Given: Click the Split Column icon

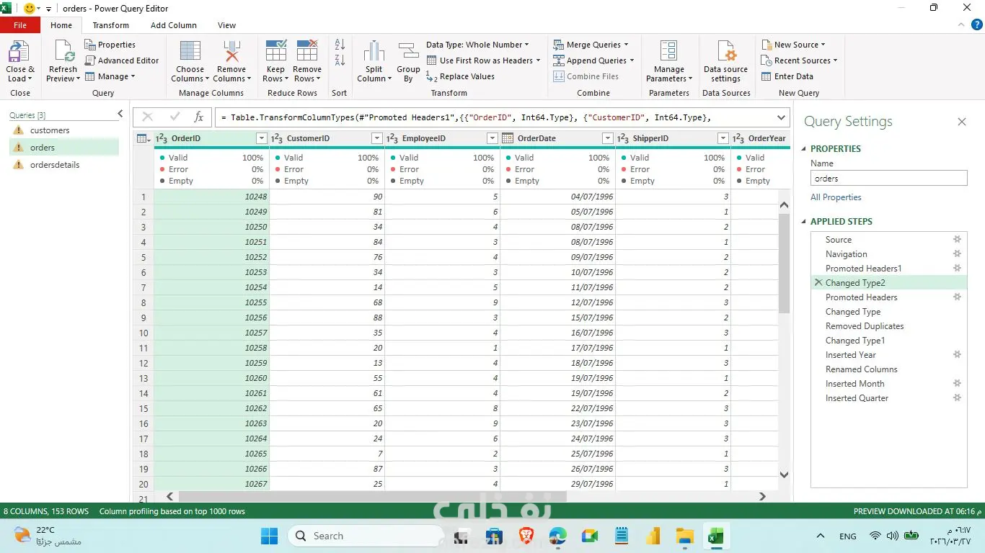Looking at the screenshot, I should coord(374,52).
